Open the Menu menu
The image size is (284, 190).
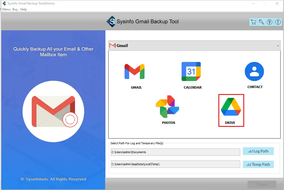[6, 9]
